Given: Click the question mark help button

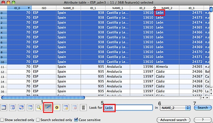Looking at the screenshot, I should 203,120.
